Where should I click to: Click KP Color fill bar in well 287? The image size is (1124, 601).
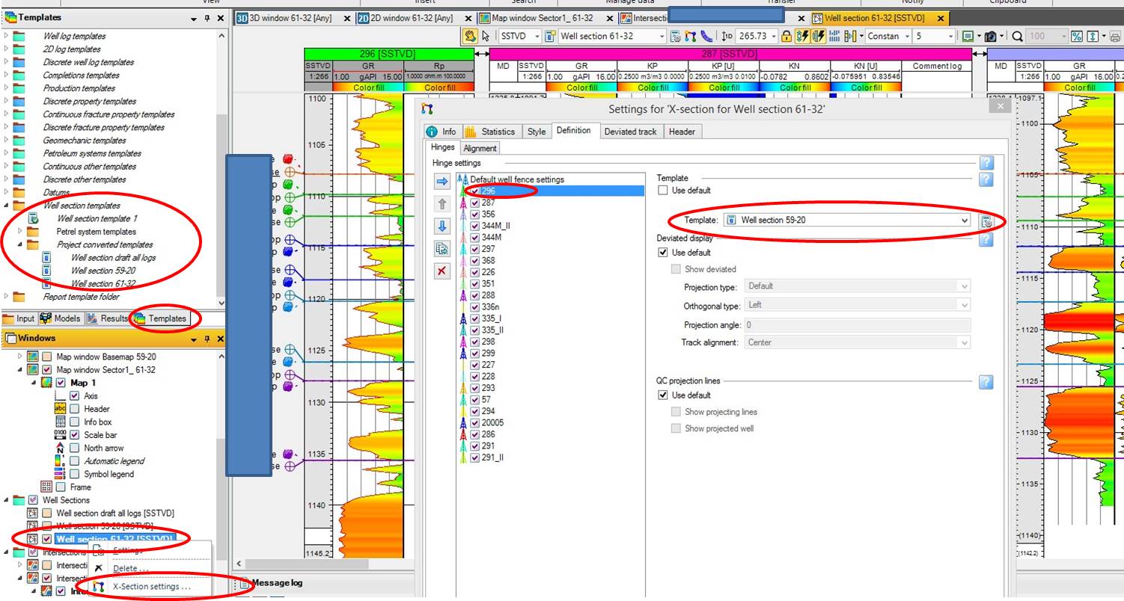[x=652, y=87]
